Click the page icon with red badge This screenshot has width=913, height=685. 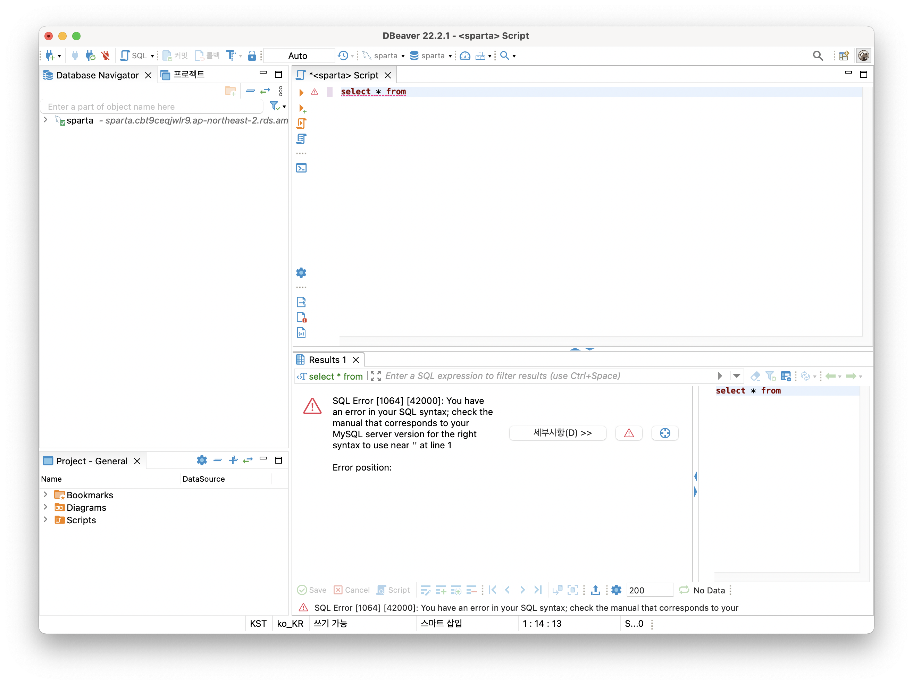coord(301,317)
